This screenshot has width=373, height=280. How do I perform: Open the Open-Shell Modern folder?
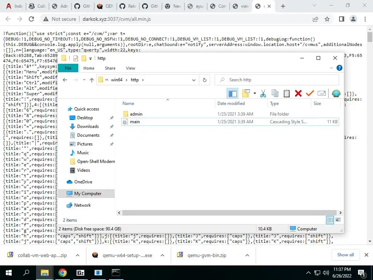(96, 162)
